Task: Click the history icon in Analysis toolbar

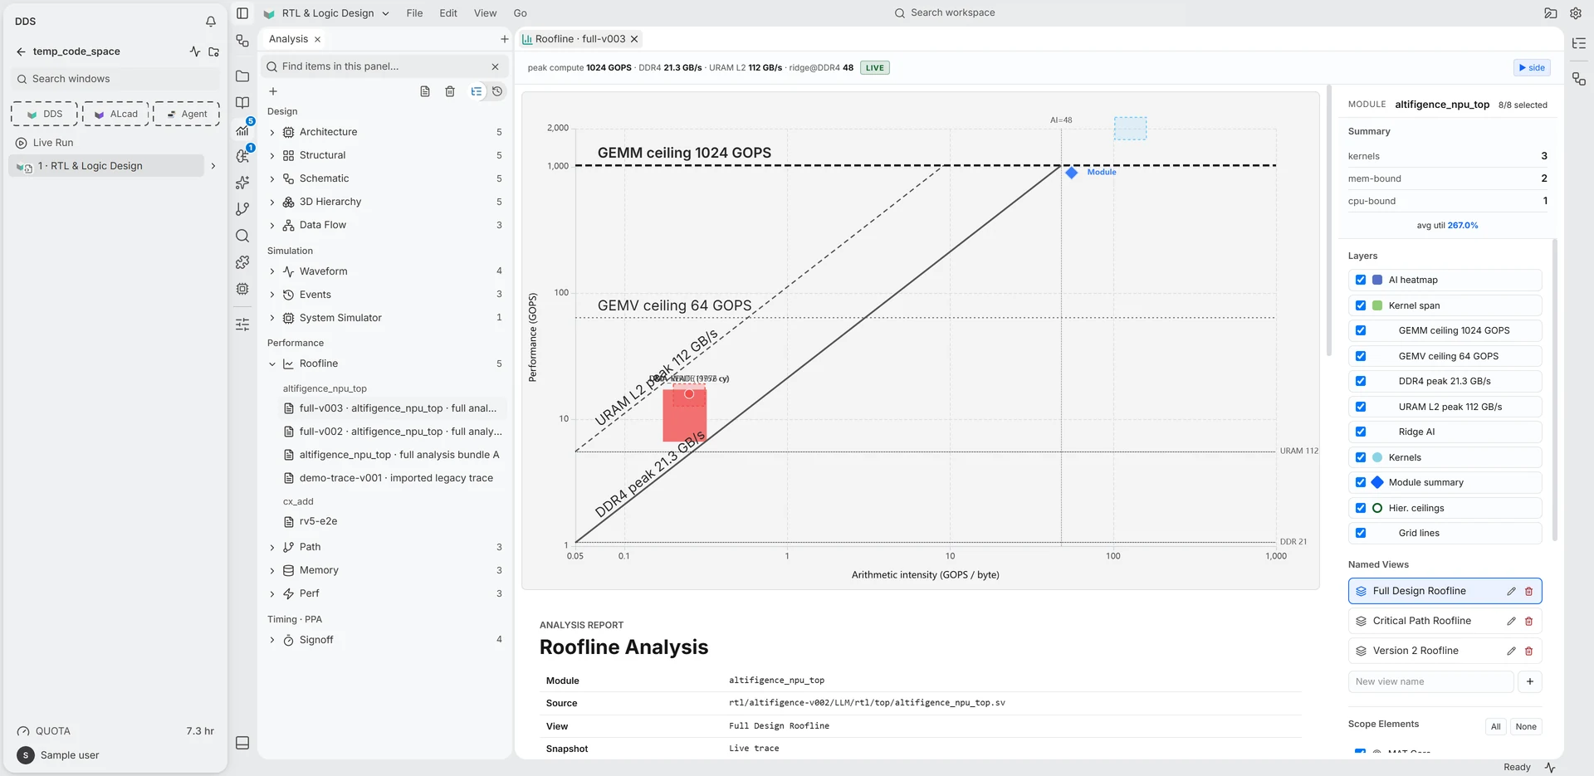Action: pos(497,91)
